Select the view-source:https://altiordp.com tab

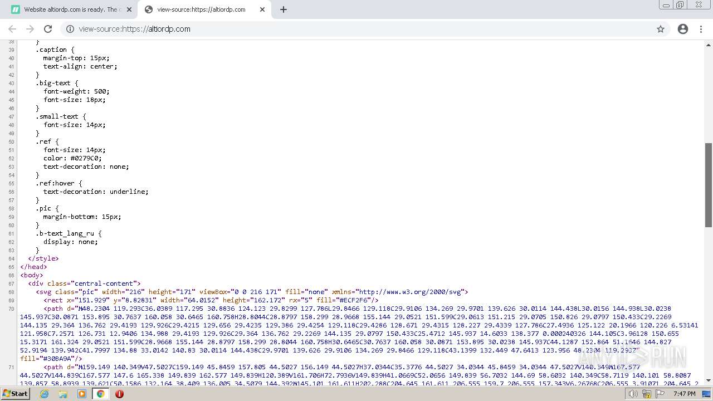[x=203, y=9]
